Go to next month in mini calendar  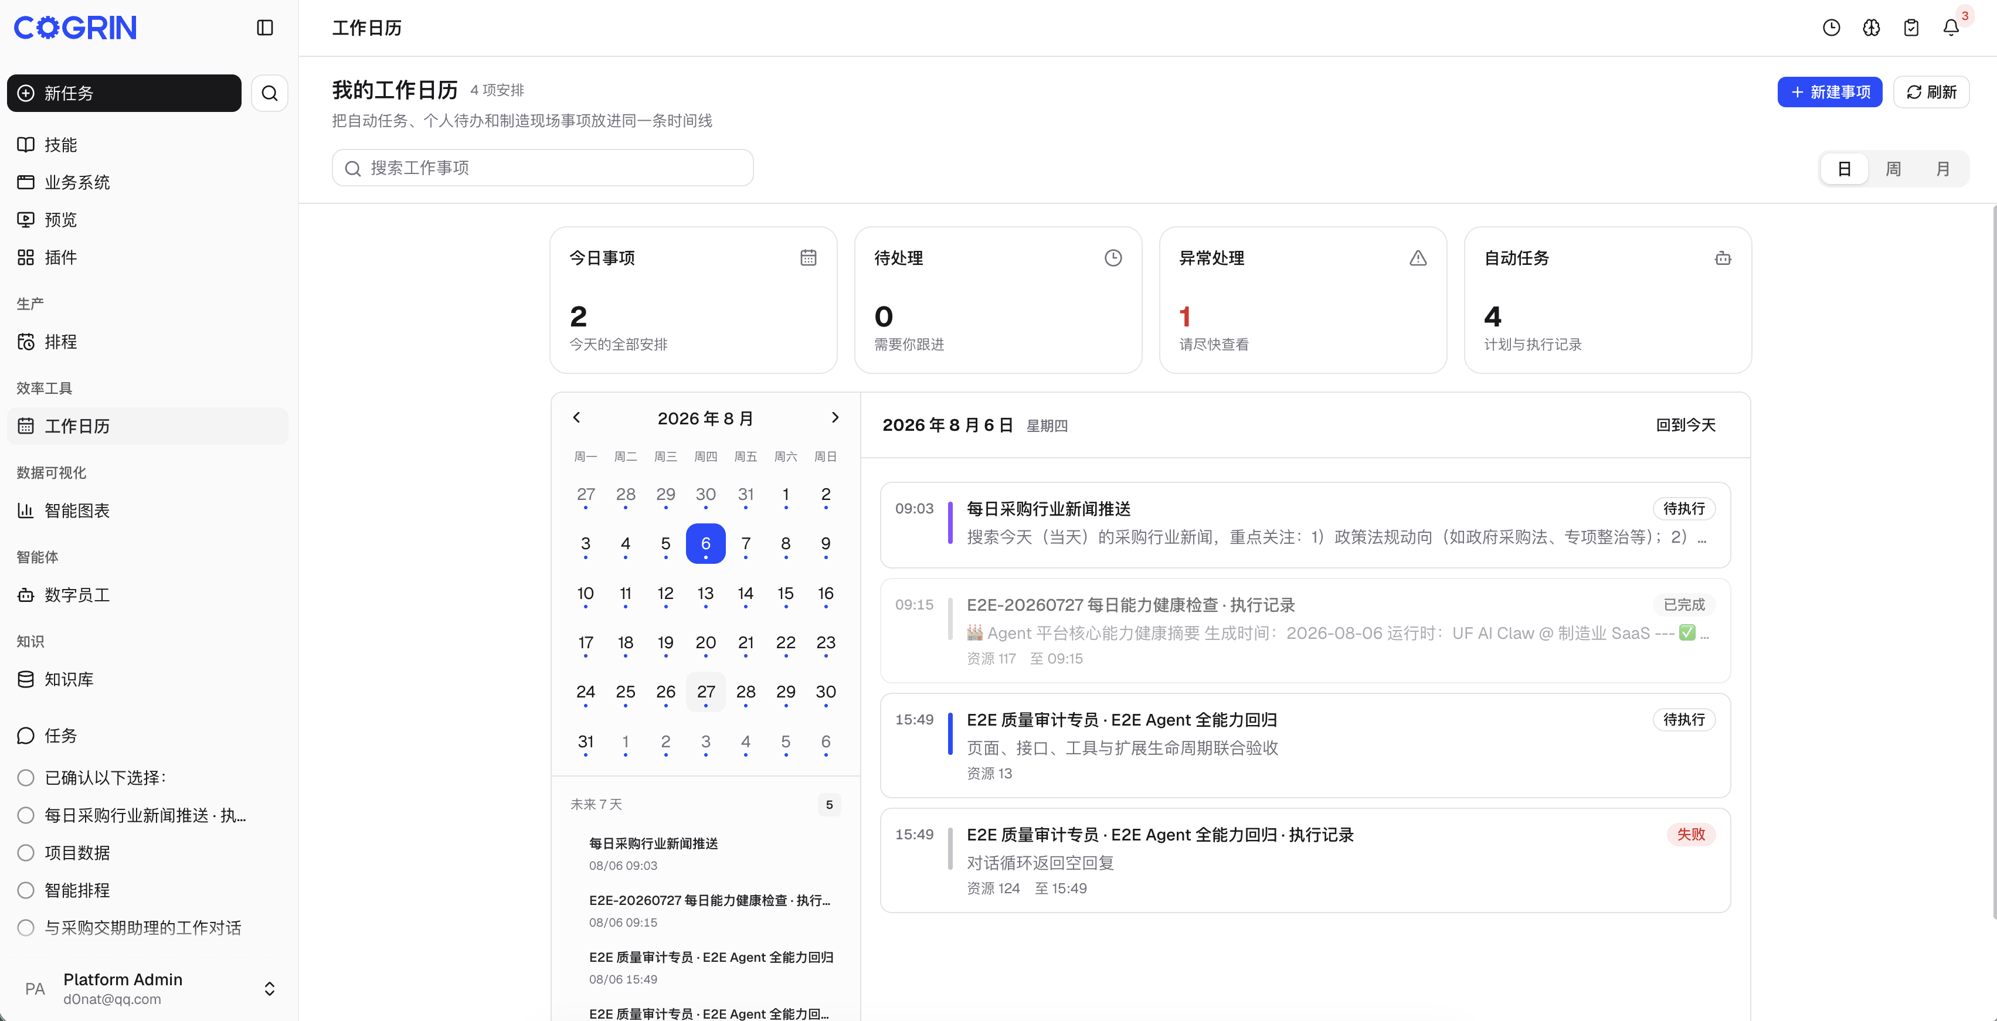[x=835, y=418]
